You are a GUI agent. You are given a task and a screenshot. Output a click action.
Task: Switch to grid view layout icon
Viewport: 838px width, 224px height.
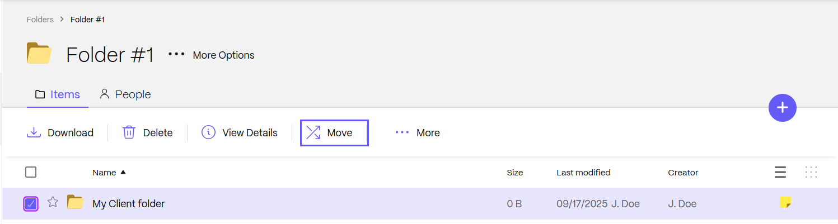pos(811,173)
